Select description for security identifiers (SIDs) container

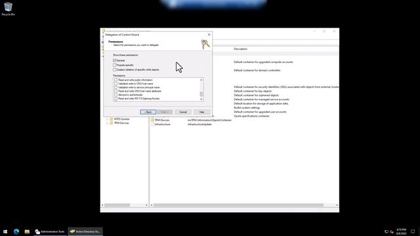tap(286, 87)
